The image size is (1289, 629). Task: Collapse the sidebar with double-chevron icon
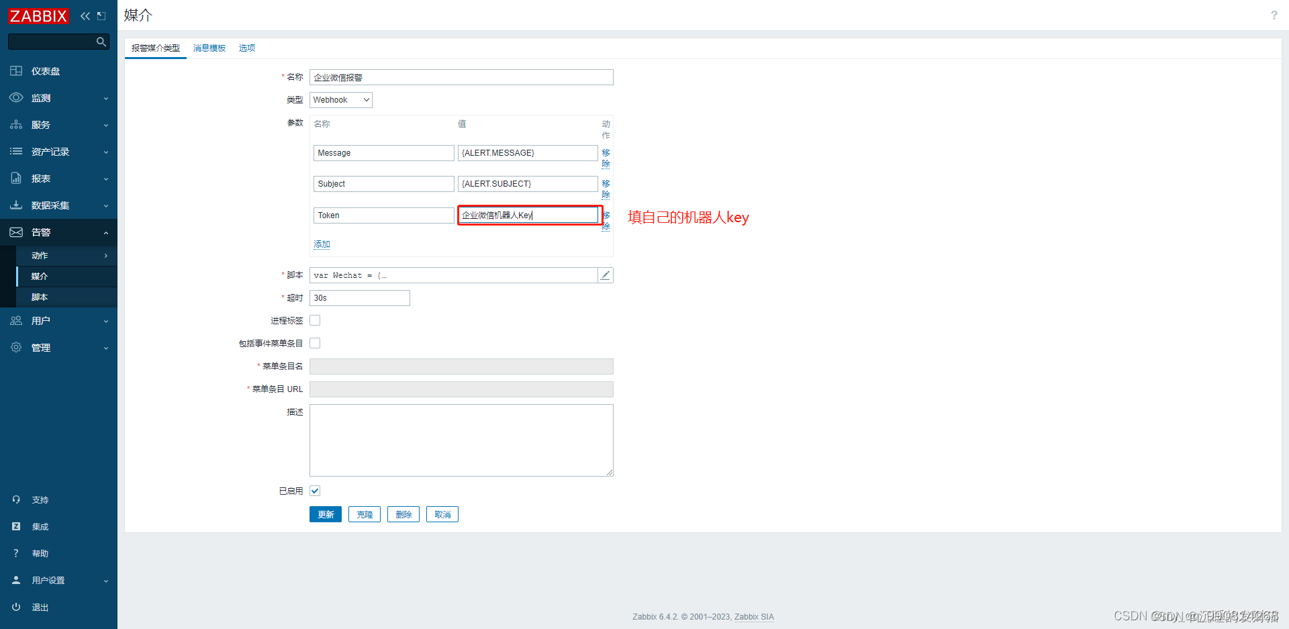click(85, 16)
